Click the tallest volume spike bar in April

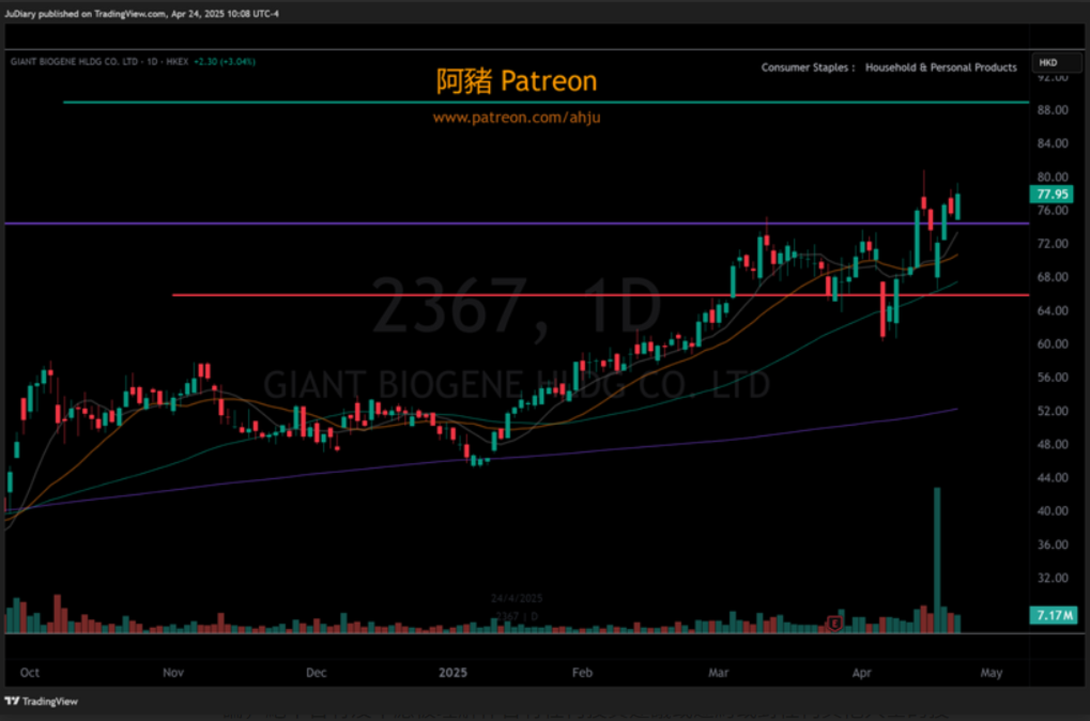pyautogui.click(x=937, y=559)
